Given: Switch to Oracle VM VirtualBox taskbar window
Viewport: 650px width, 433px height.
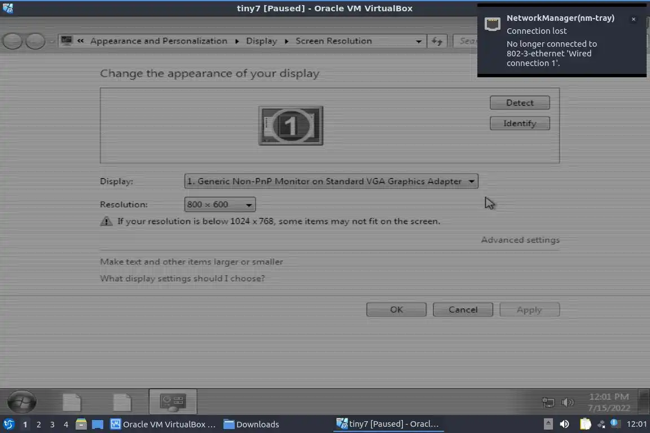Looking at the screenshot, I should 163,425.
